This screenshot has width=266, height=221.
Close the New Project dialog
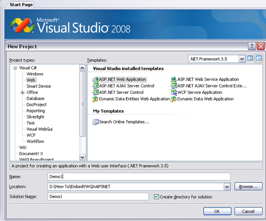click(261, 46)
